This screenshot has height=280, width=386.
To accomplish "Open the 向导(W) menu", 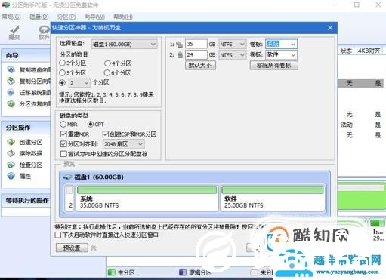I will click(94, 17).
